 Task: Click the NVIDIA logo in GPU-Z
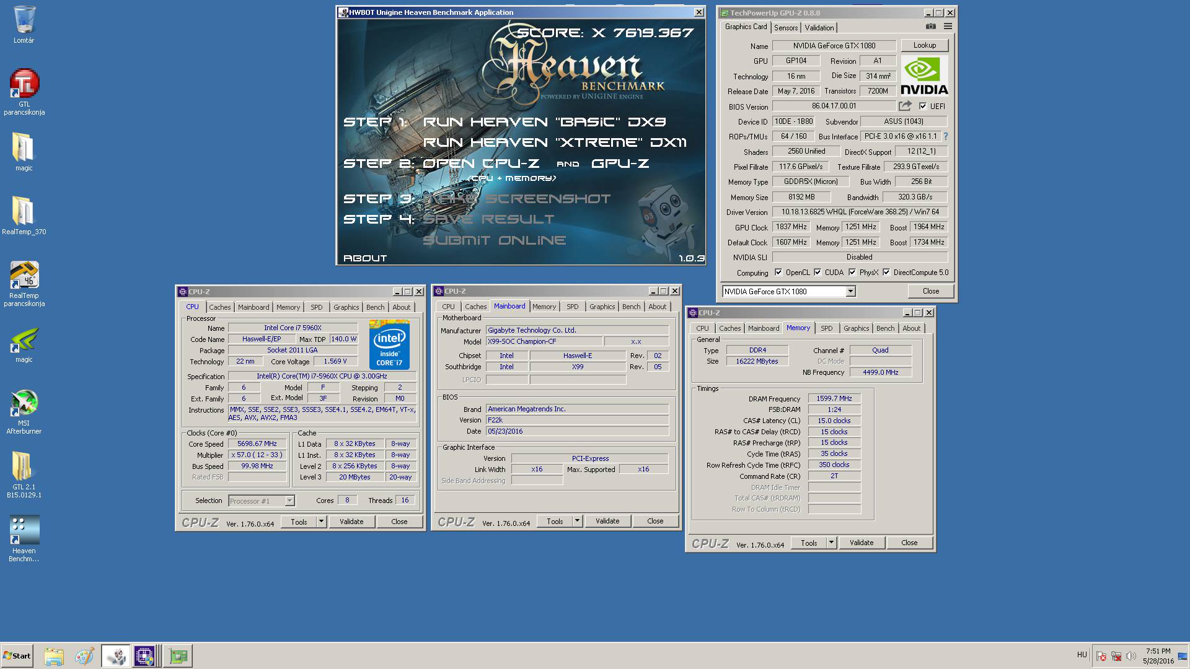coord(924,75)
